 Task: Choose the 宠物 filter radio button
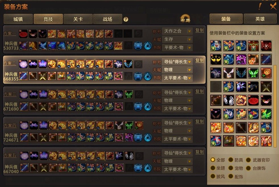click(x=231, y=168)
